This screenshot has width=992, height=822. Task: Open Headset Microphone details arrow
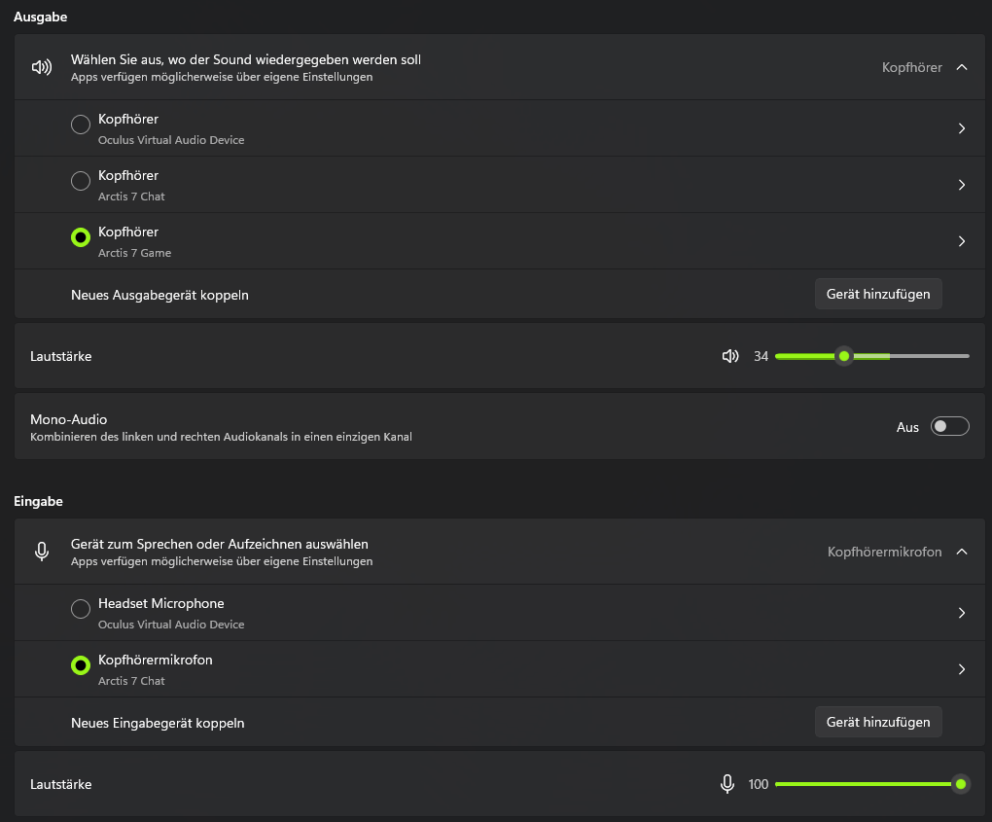pos(962,613)
